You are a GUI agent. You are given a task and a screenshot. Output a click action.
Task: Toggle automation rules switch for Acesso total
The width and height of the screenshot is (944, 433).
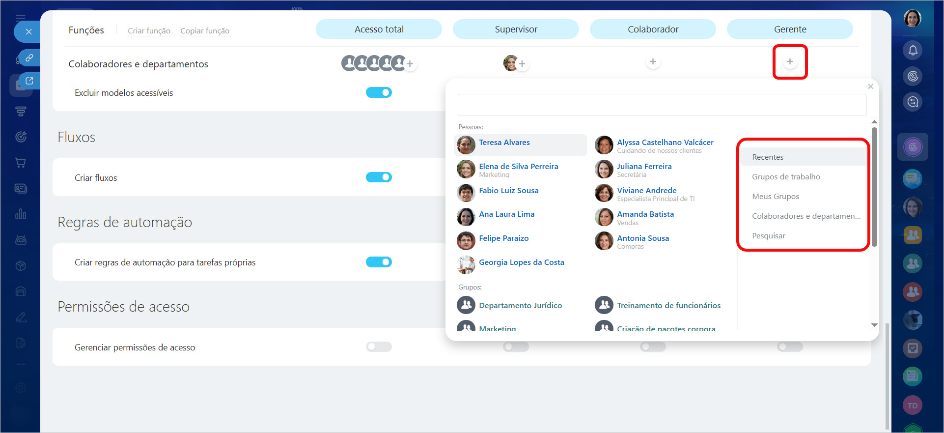point(379,262)
